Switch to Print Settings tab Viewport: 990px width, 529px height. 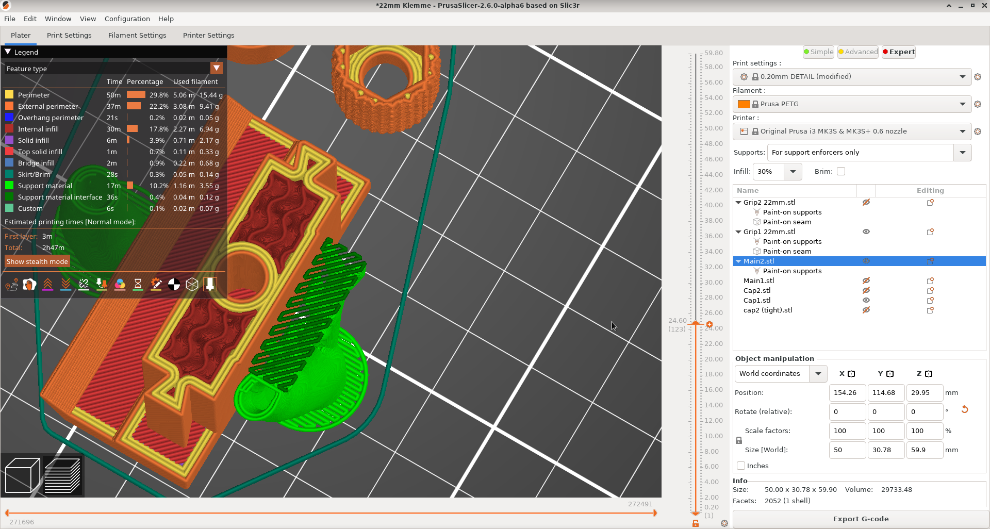(69, 35)
